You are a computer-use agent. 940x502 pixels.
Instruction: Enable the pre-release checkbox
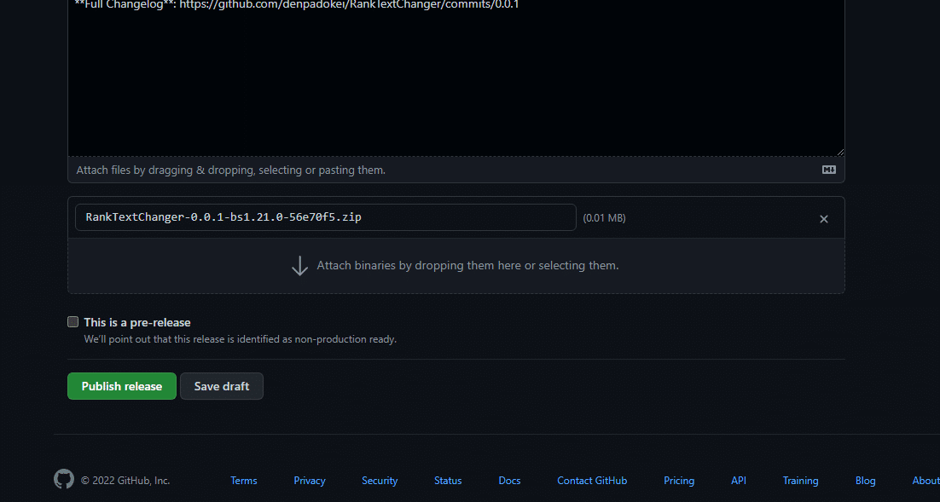pyautogui.click(x=73, y=321)
